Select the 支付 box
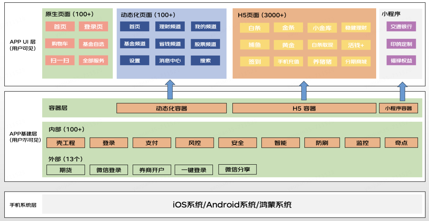 click(152, 142)
